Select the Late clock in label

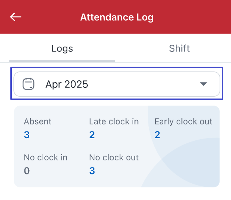(114, 121)
